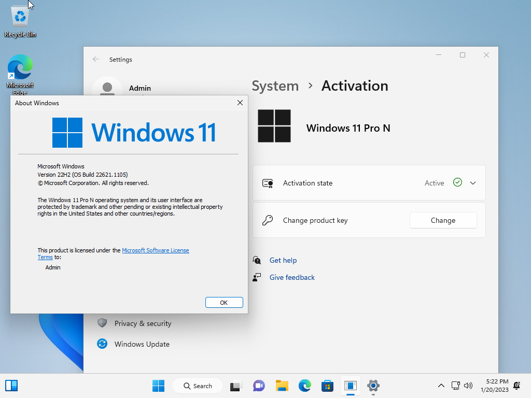Click the Activation page heading

click(355, 86)
